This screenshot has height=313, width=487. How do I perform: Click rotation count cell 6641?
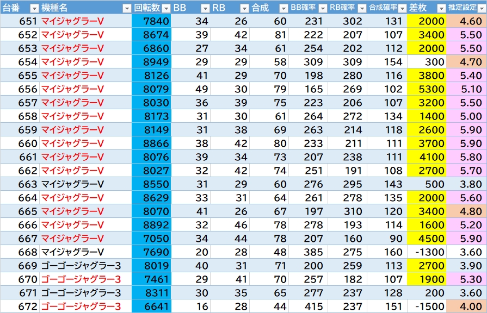[151, 306]
